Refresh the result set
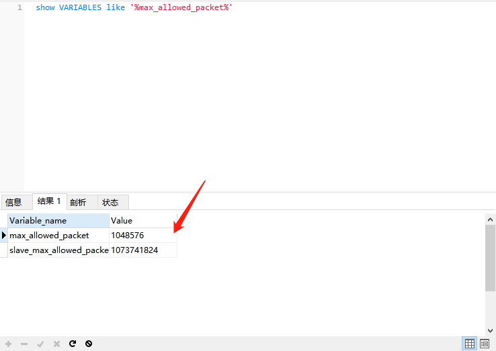 tap(73, 344)
